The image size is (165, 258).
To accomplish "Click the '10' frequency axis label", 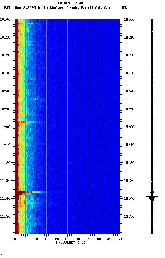I will pos(36,239).
